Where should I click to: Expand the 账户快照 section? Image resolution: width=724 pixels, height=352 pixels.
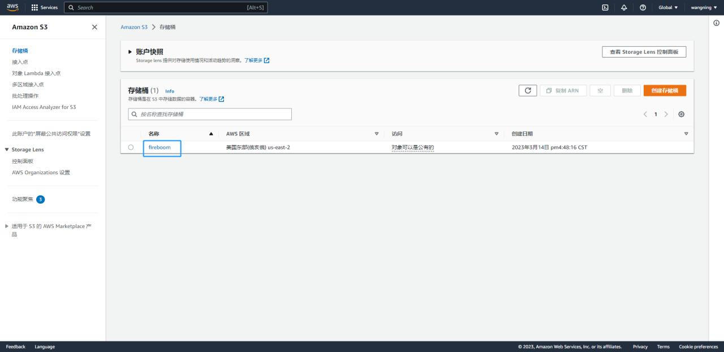[x=130, y=52]
